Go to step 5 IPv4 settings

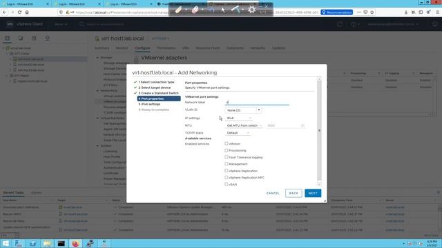click(149, 104)
